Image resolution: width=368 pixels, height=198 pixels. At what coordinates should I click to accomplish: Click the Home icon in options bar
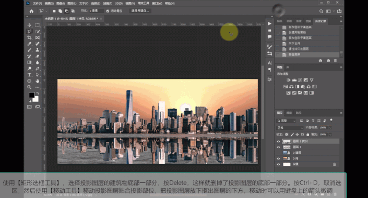coord(31,11)
